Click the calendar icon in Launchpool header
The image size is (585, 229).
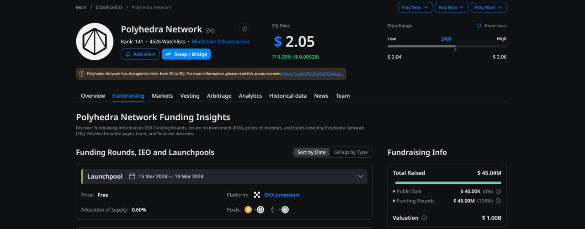(132, 176)
